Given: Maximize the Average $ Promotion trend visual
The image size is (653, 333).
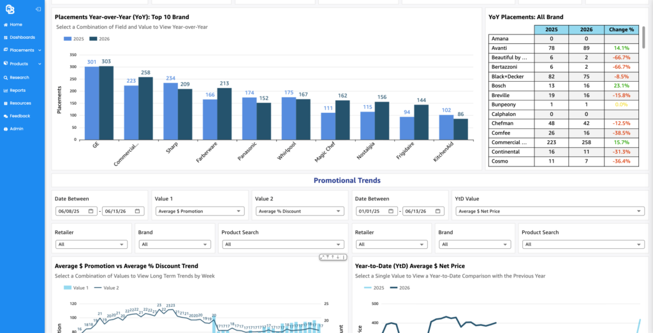Looking at the screenshot, I should [322, 257].
